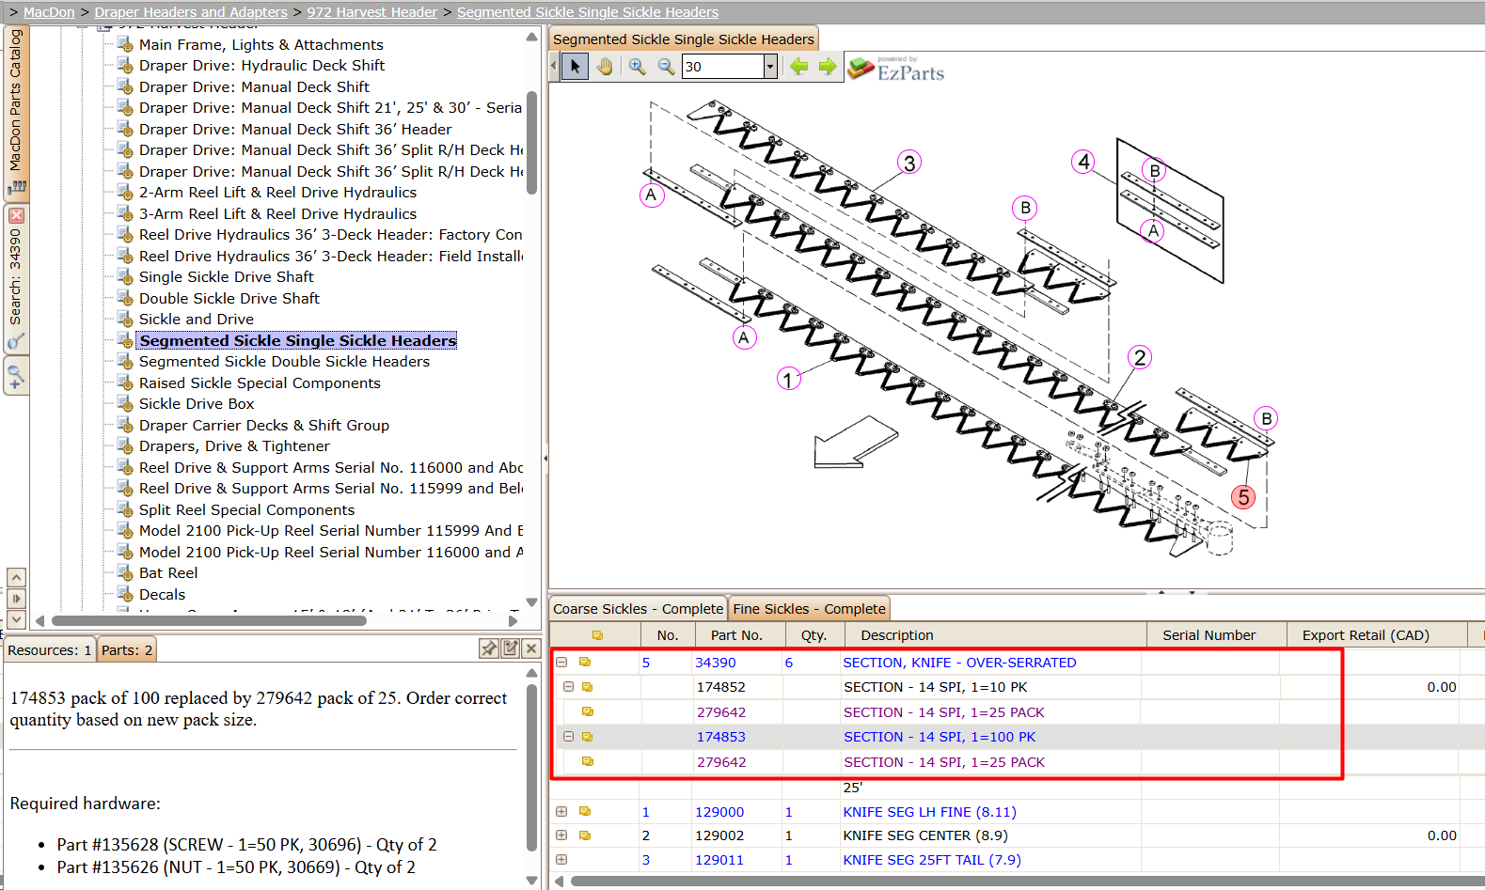This screenshot has width=1485, height=890.
Task: Click the Sickle Drive Box tree icon
Action: 125,404
